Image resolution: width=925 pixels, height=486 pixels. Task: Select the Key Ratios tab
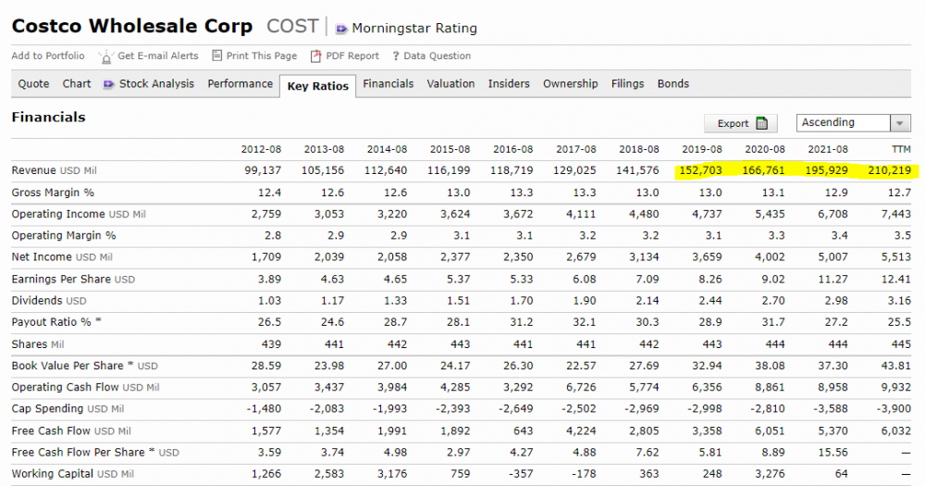click(x=318, y=86)
